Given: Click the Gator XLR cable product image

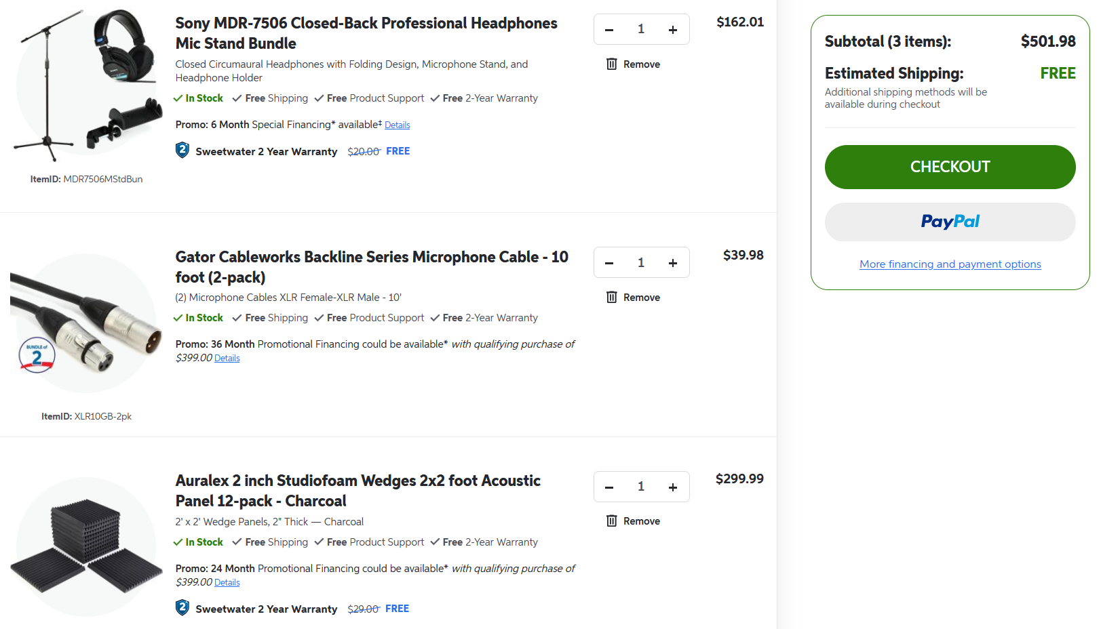Looking at the screenshot, I should pos(86,323).
